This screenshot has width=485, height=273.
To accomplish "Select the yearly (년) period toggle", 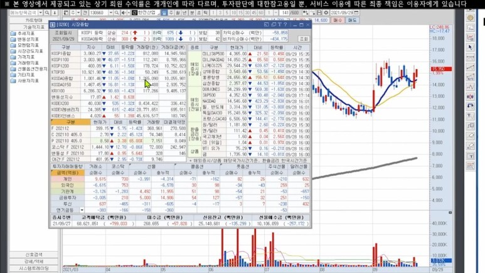I will (184, 13).
